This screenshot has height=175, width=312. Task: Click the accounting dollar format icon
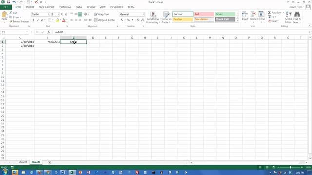(x=122, y=20)
